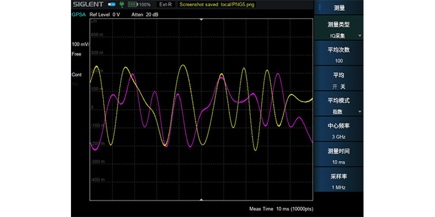Click the Ext-R reference indicator
435x217 pixels.
point(166,5)
